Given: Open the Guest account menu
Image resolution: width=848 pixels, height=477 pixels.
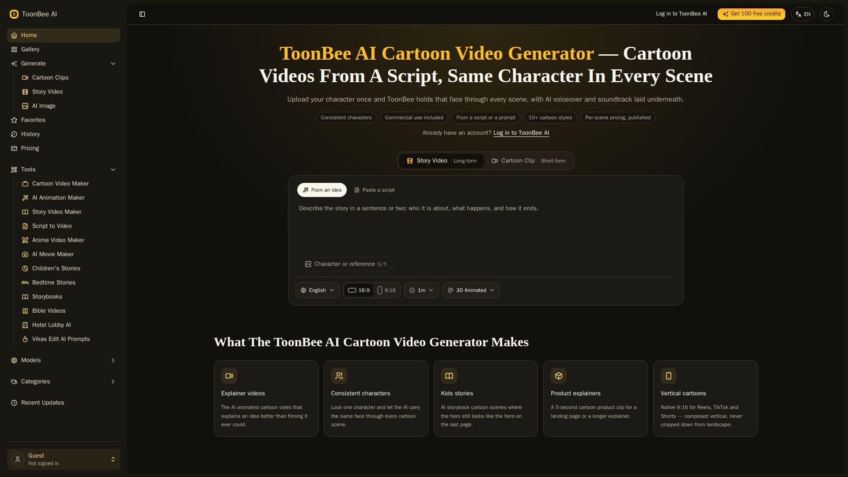Looking at the screenshot, I should (x=64, y=459).
